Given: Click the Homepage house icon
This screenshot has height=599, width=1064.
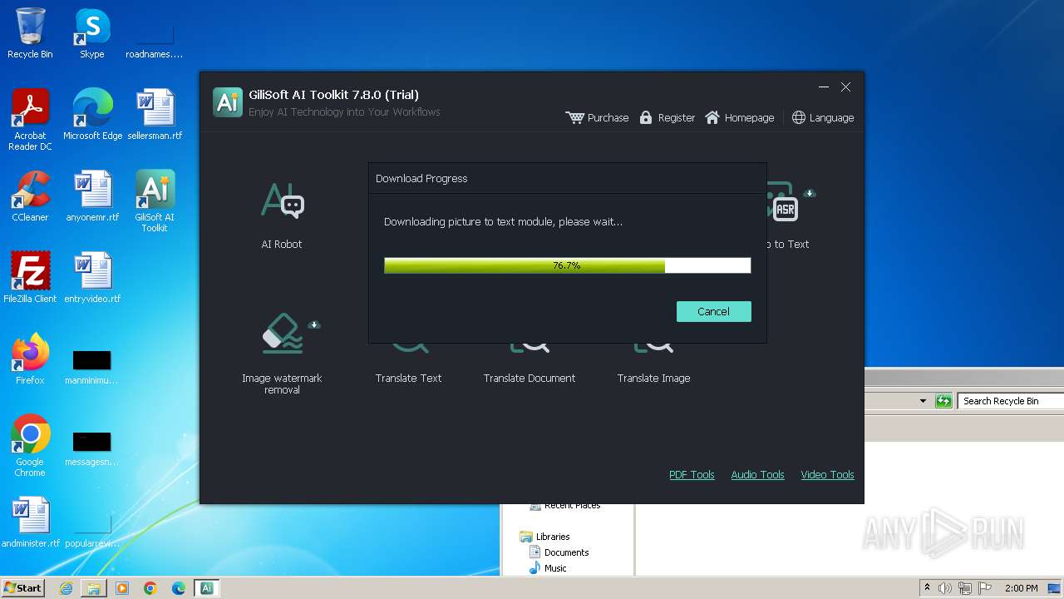Looking at the screenshot, I should 712,117.
